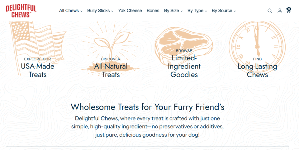Open the By Type dropdown
Viewport: 299px width, 150px height.
coord(197,11)
